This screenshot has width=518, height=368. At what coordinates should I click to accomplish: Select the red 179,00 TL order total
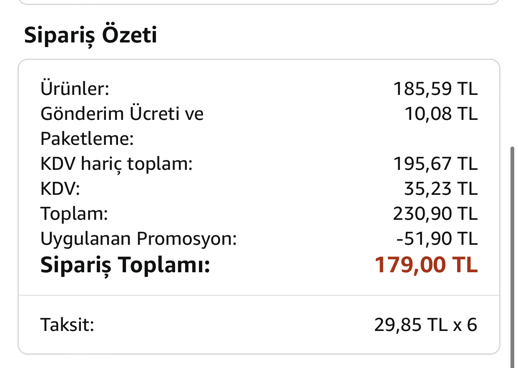[x=426, y=265]
